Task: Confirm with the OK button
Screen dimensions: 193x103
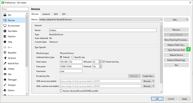Action: click(x=157, y=99)
